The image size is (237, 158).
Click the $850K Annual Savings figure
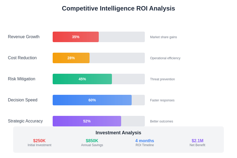coord(92,141)
